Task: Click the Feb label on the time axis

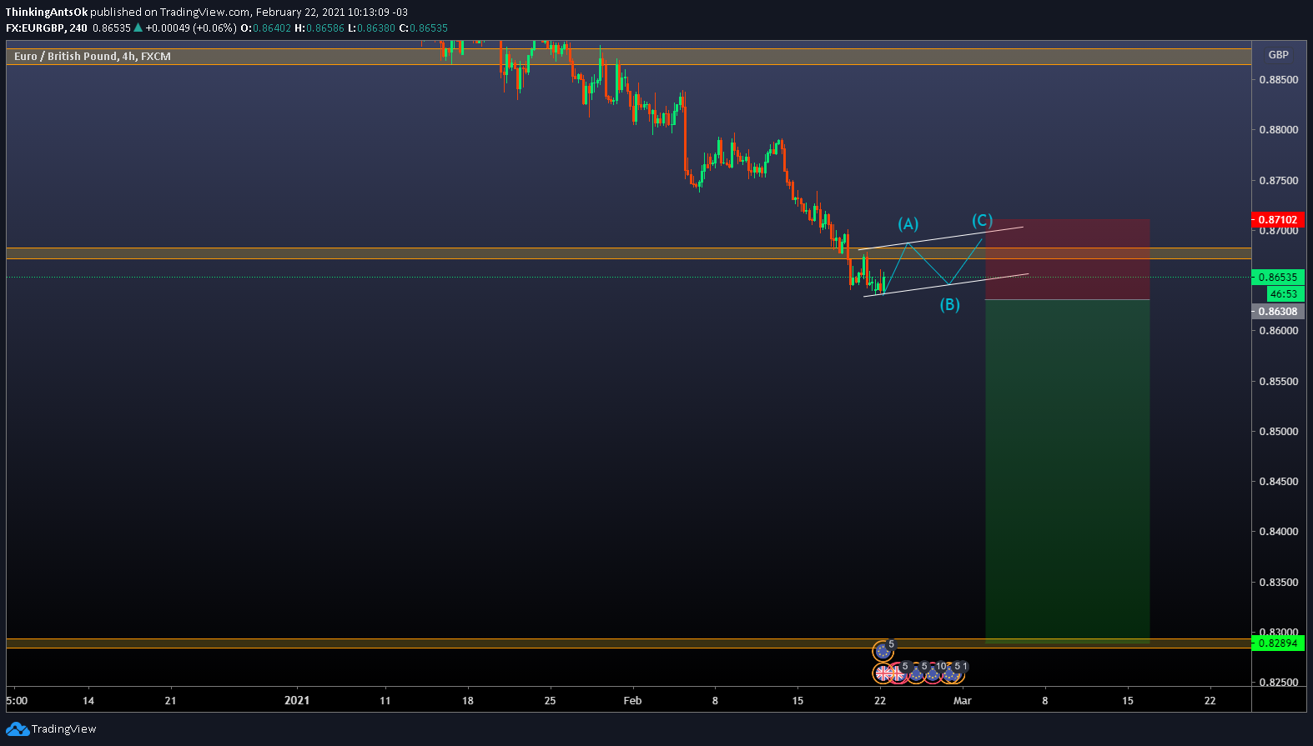Action: 632,701
